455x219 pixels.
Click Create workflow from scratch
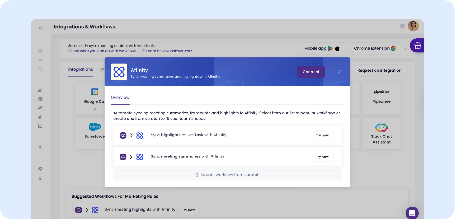pyautogui.click(x=228, y=175)
